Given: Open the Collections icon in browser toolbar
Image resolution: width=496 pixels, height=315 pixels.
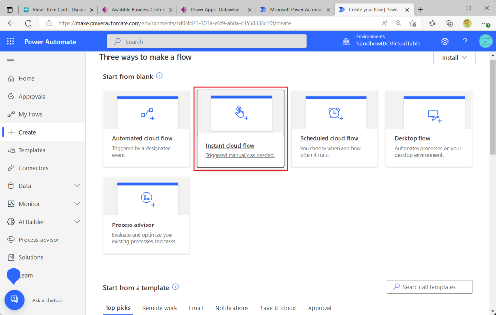Looking at the screenshot, I should 449,23.
